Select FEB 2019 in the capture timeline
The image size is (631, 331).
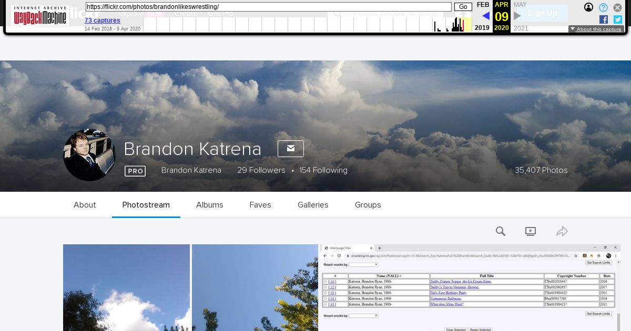(x=483, y=16)
